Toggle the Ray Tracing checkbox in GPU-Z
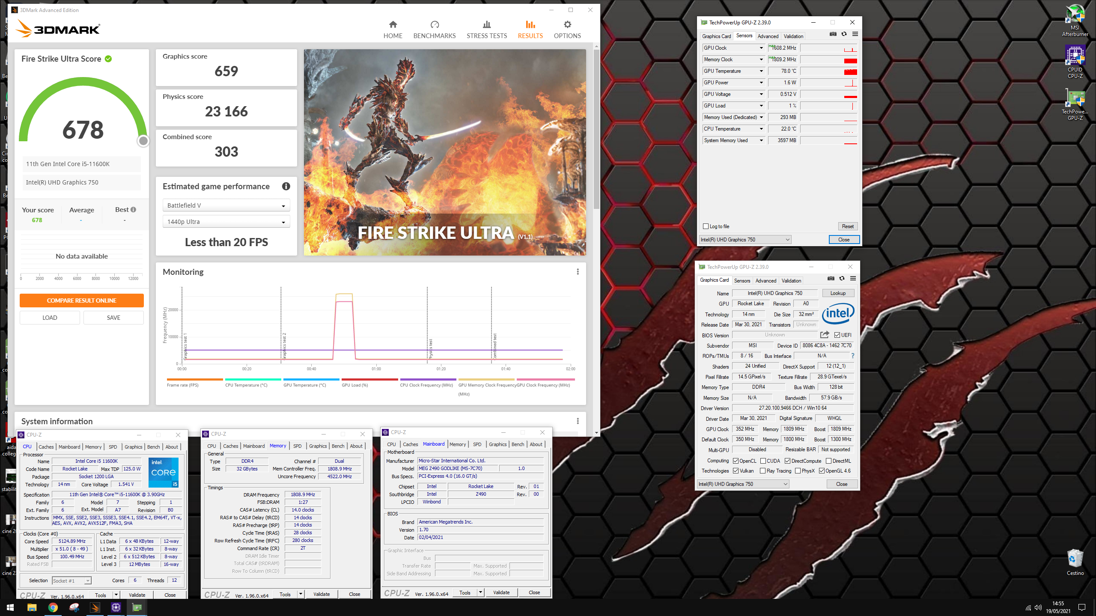 (x=762, y=471)
